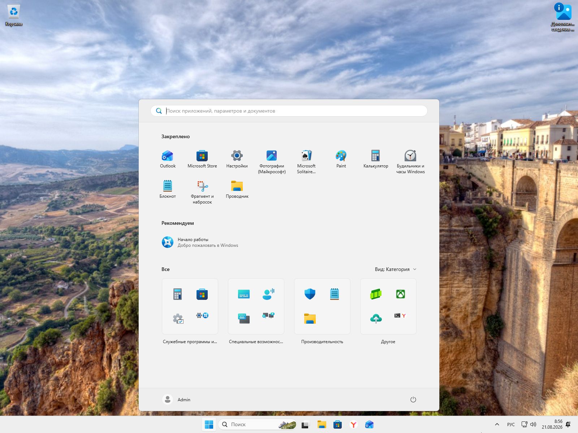Open pinned Проводник app
This screenshot has width=578, height=433.
pos(237,189)
